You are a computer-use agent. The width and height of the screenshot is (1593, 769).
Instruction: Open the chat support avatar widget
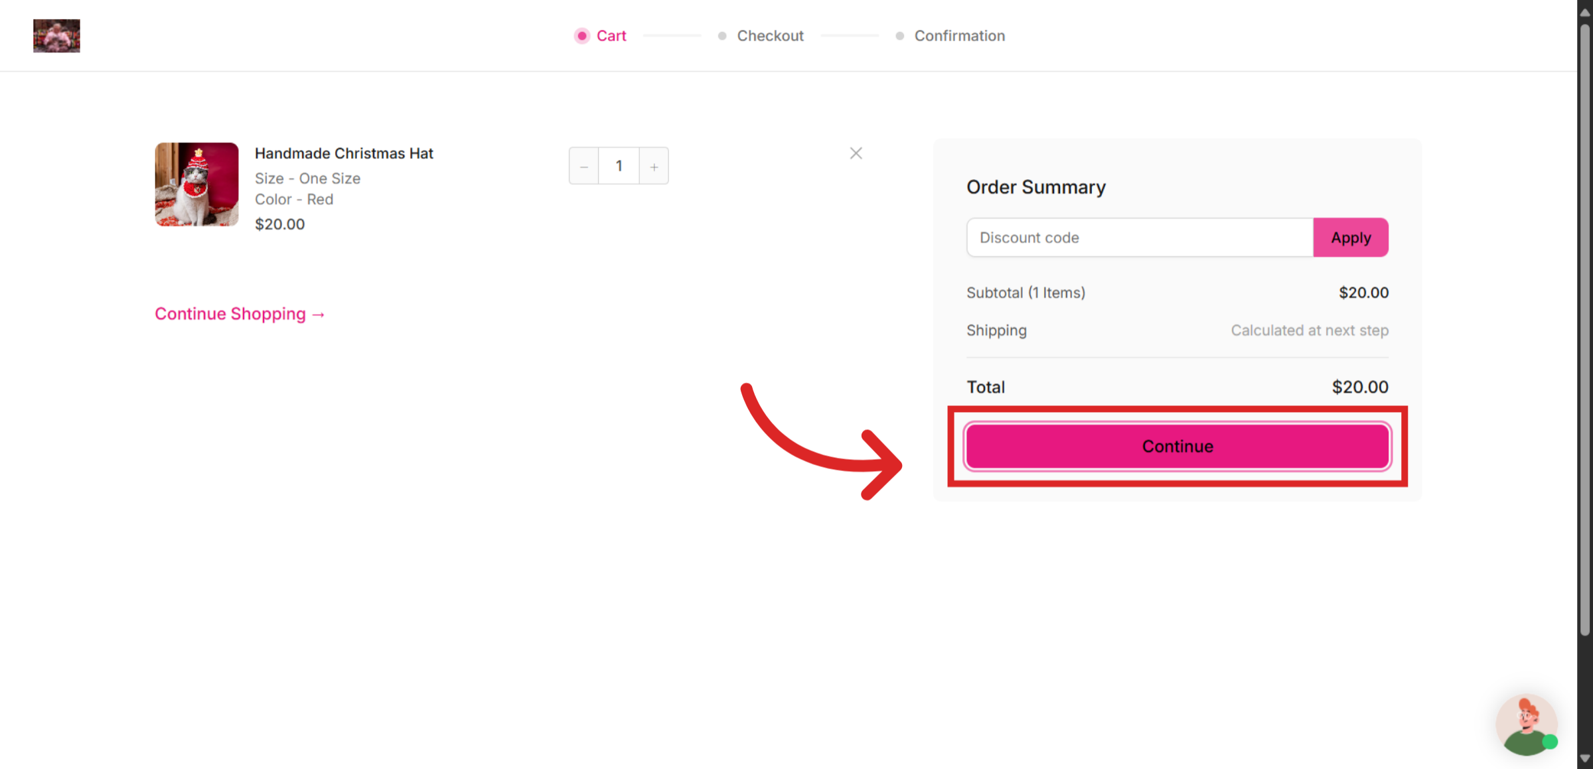click(1527, 725)
